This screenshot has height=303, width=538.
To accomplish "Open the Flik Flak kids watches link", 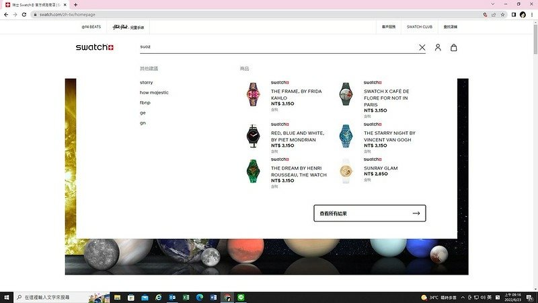I will coord(128,27).
